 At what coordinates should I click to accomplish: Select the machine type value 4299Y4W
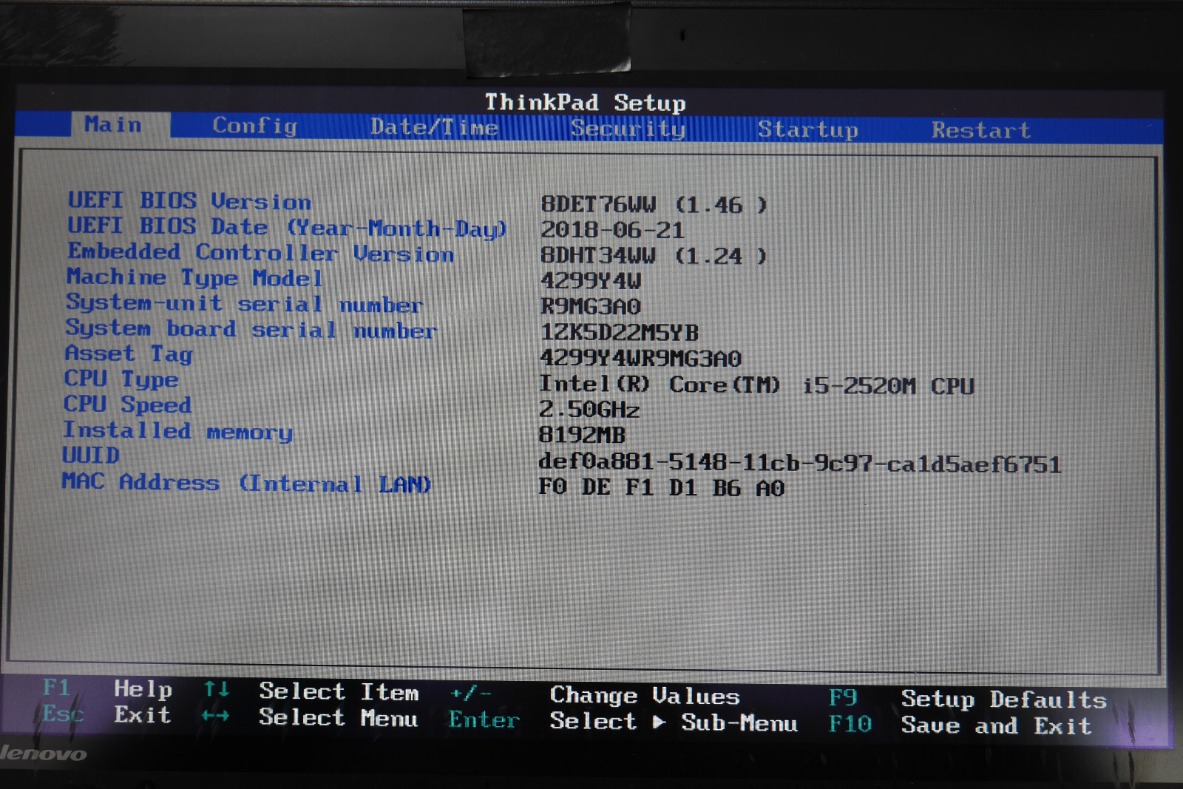coord(591,281)
